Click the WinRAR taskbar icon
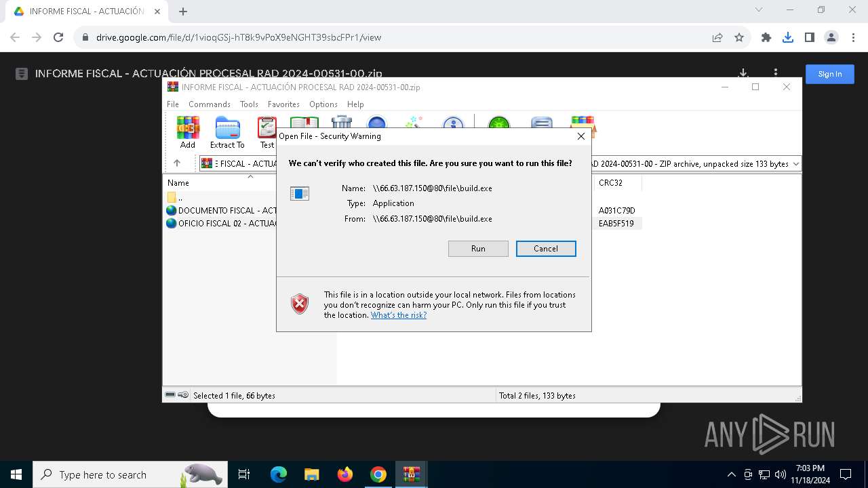 (412, 474)
